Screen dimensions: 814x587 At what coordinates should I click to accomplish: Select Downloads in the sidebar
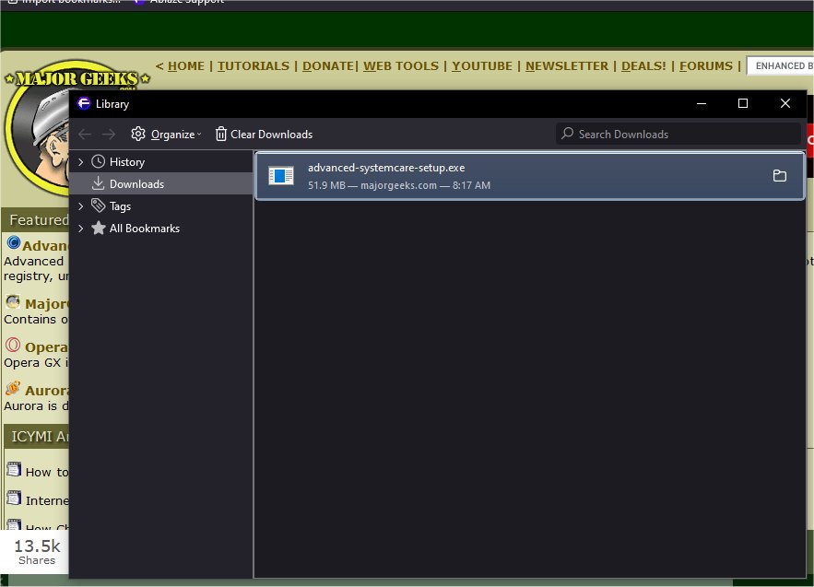[x=161, y=183]
